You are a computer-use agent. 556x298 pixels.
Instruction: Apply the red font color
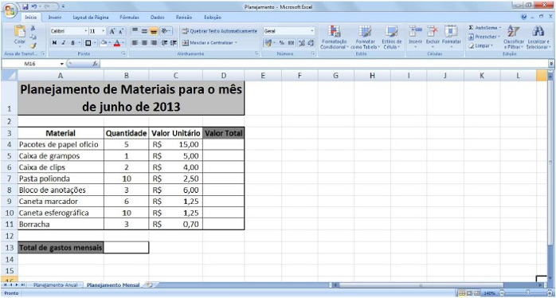click(x=117, y=43)
